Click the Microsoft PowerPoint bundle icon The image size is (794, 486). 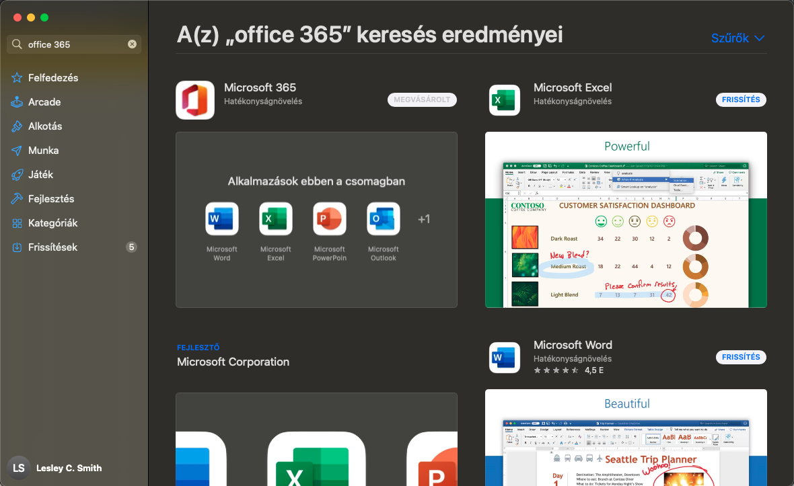click(x=330, y=219)
